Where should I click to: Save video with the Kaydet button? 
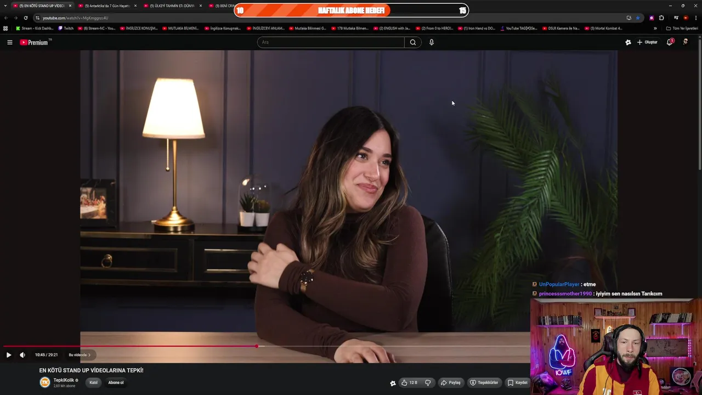[x=518, y=382]
